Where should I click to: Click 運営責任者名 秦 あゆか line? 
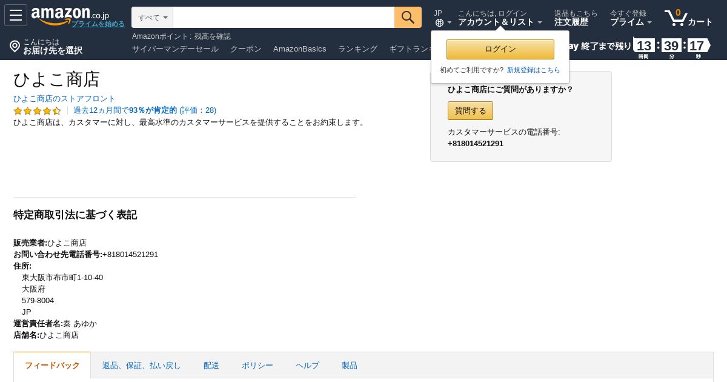coord(55,324)
